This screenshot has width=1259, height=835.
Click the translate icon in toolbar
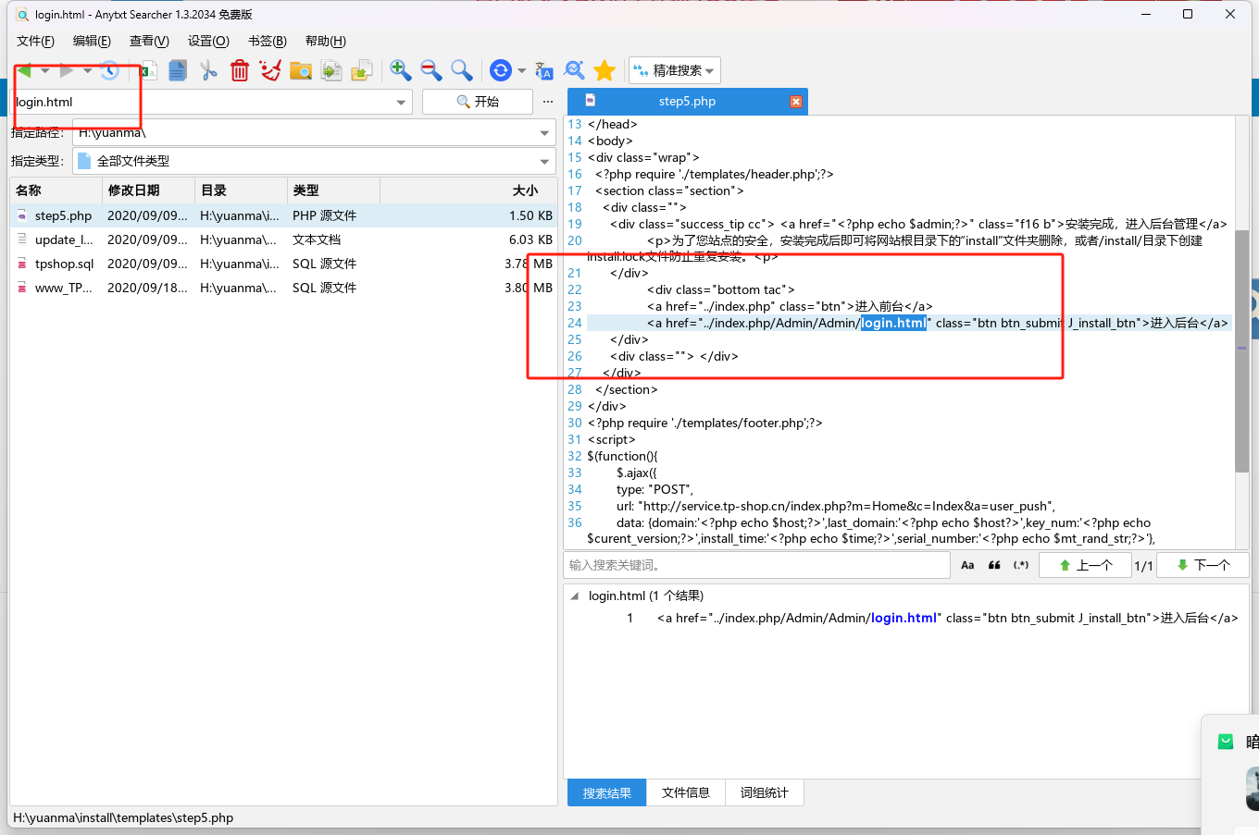tap(544, 70)
